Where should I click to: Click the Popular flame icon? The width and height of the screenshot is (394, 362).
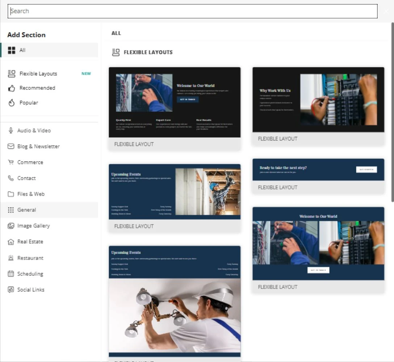(12, 102)
